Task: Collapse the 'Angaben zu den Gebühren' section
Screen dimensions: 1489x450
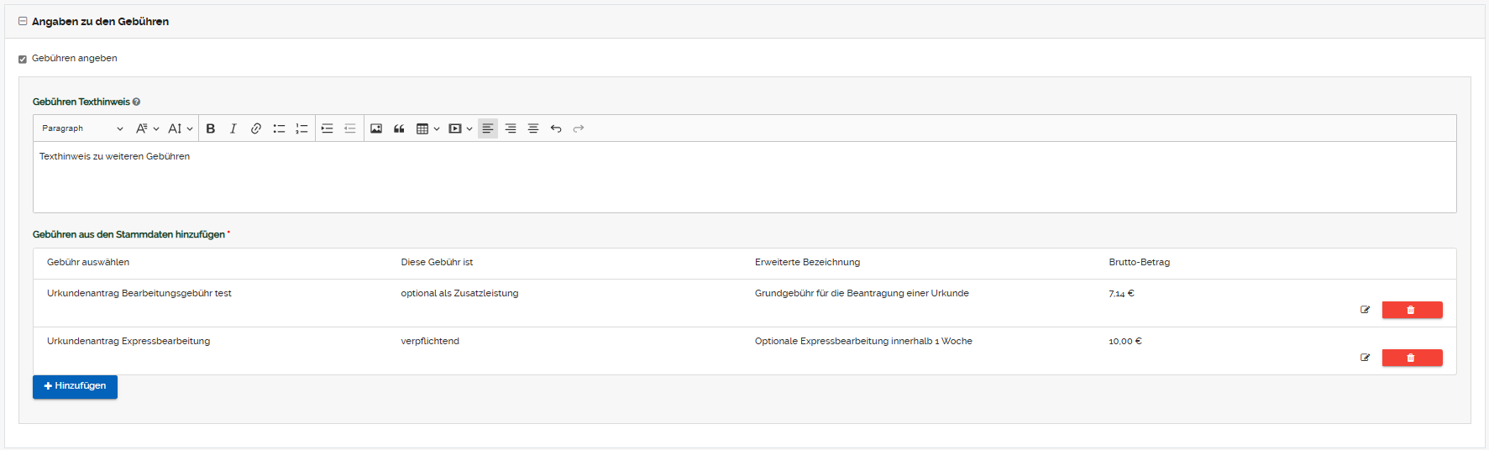Action: coord(23,22)
